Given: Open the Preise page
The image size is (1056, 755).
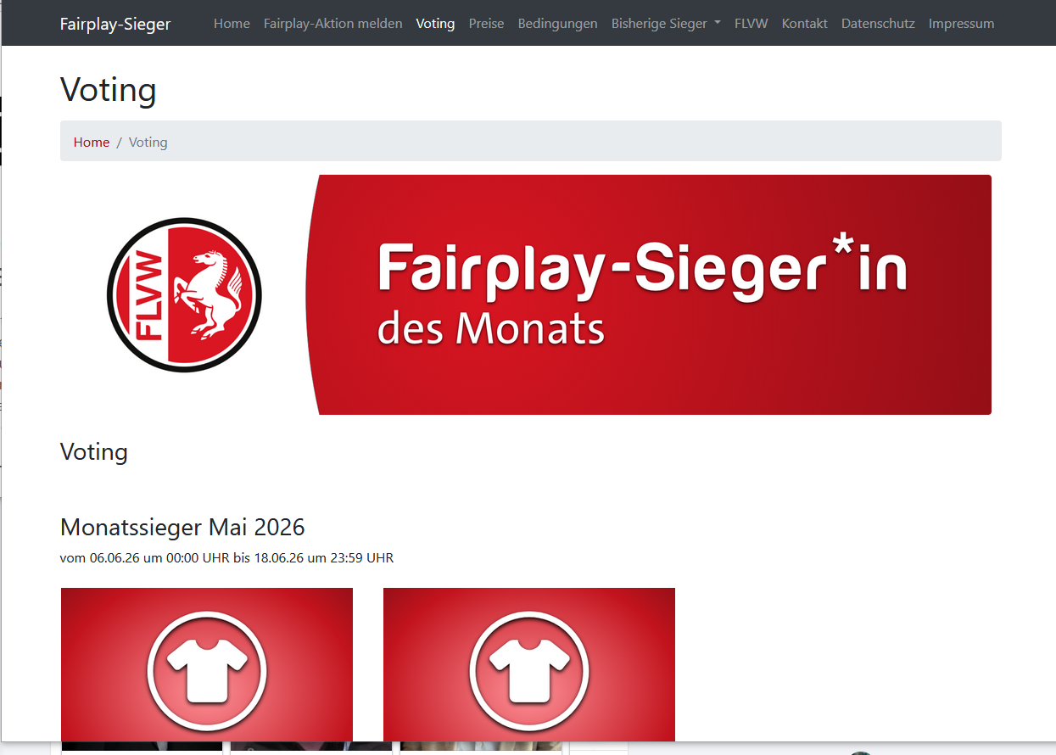Looking at the screenshot, I should point(486,24).
